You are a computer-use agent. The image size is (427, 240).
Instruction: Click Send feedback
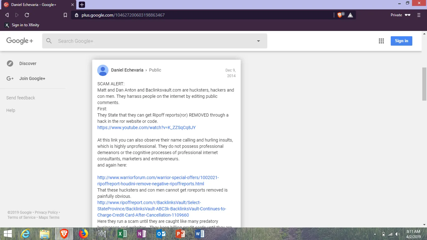coord(21,98)
